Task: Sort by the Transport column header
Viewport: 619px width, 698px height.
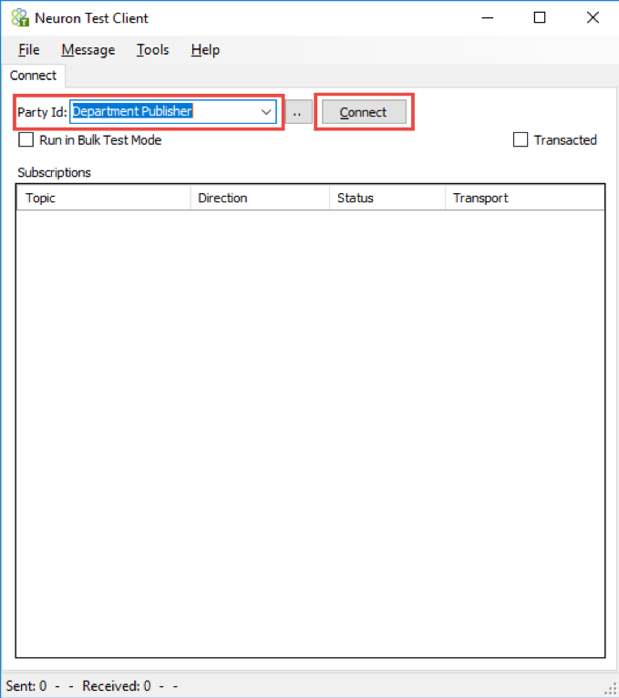Action: [x=524, y=198]
